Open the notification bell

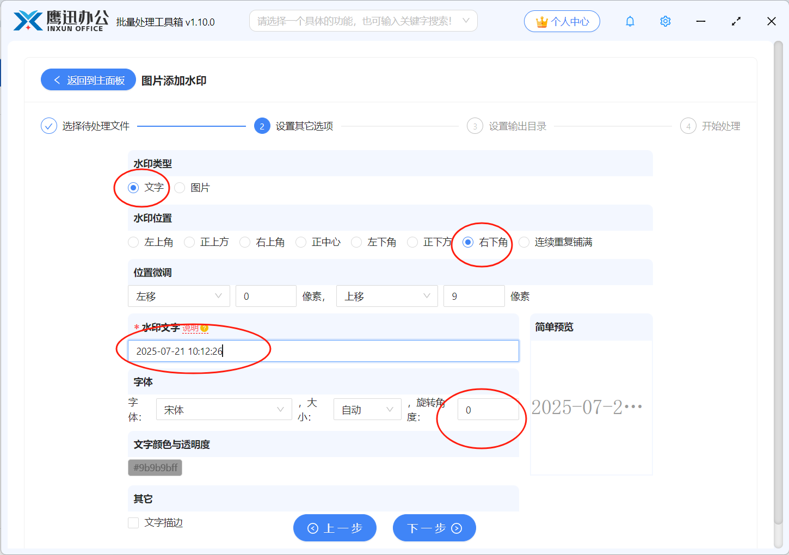coord(630,21)
